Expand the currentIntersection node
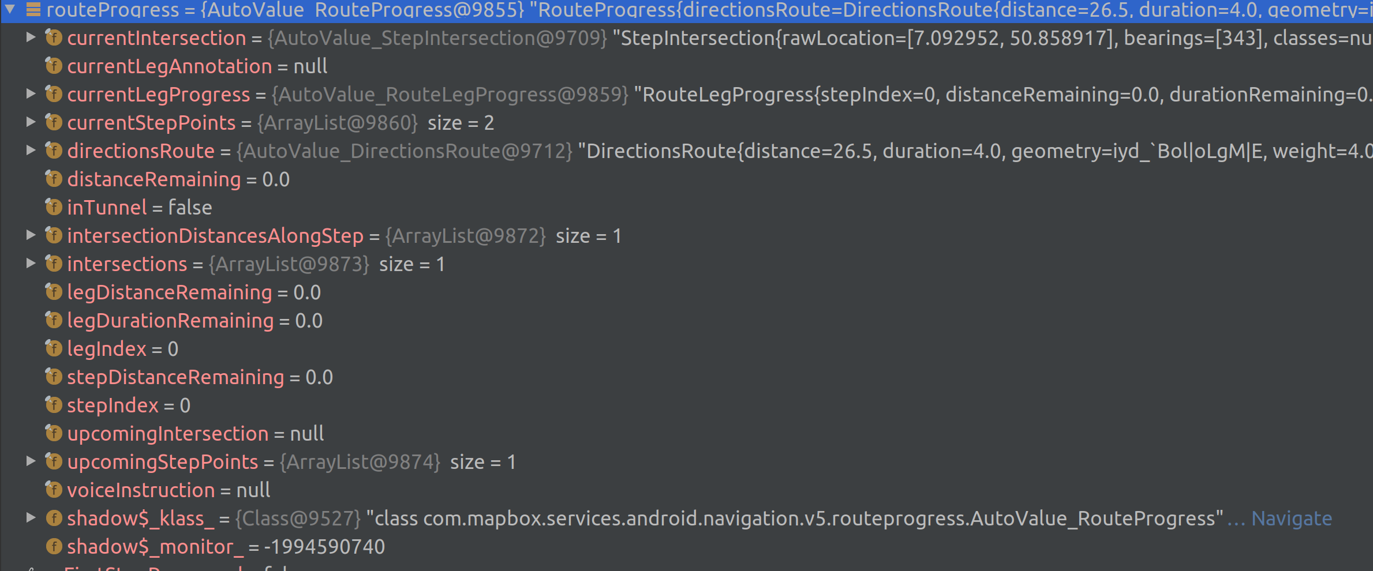This screenshot has width=1373, height=571. tap(31, 37)
